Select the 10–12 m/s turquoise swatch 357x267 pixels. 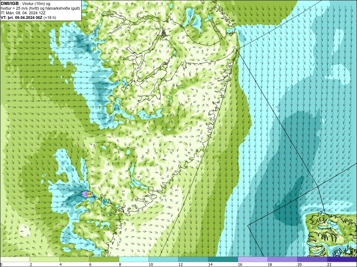click(164, 259)
